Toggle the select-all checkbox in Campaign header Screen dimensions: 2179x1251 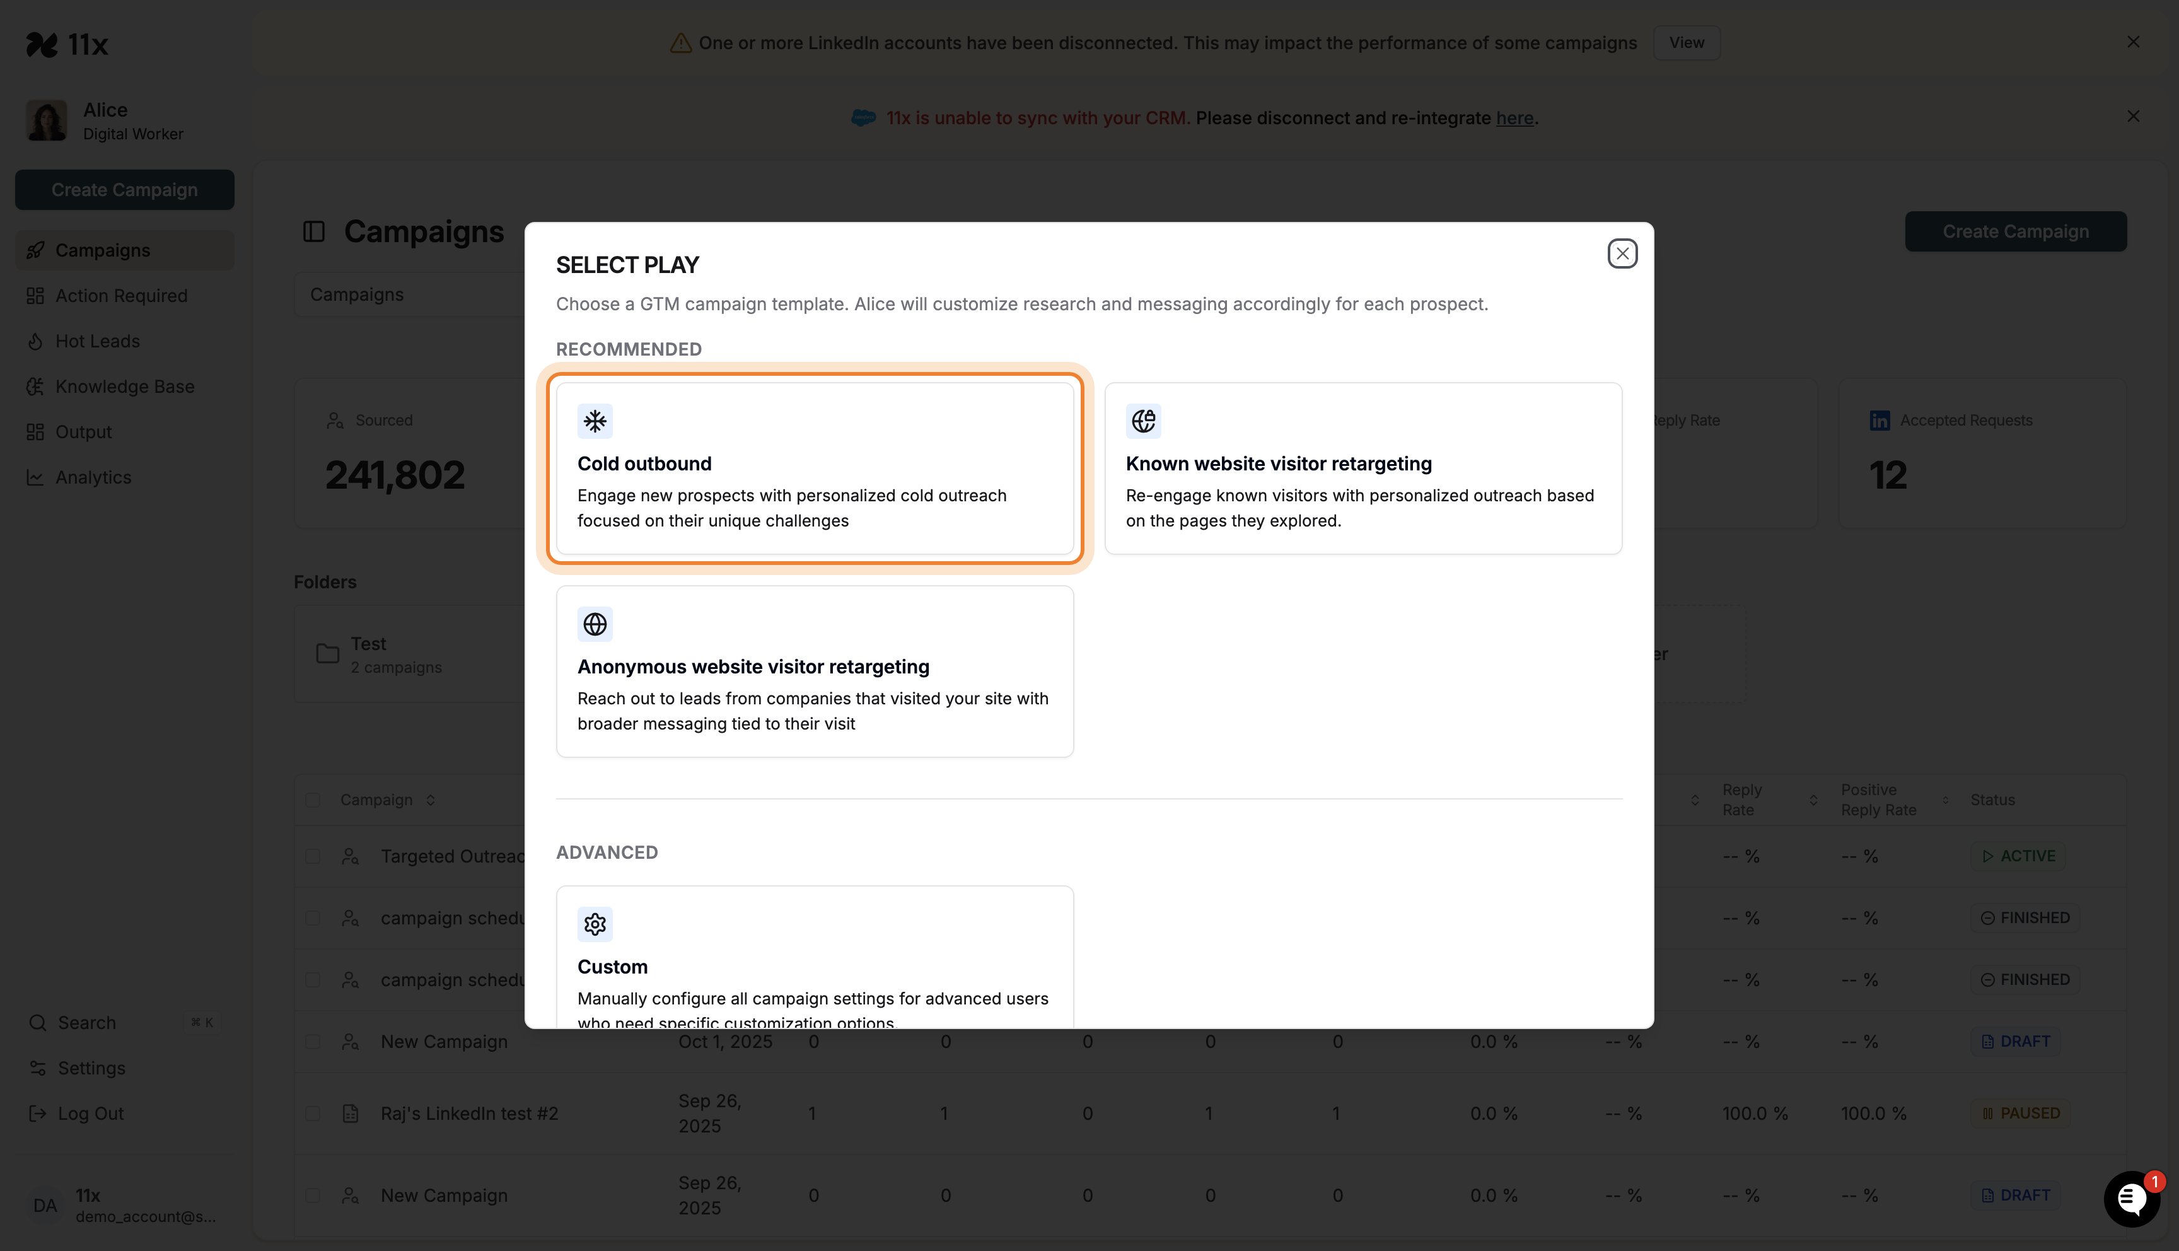tap(313, 799)
